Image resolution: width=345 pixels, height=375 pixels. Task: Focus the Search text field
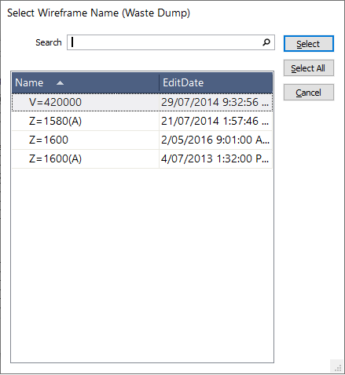click(x=171, y=42)
